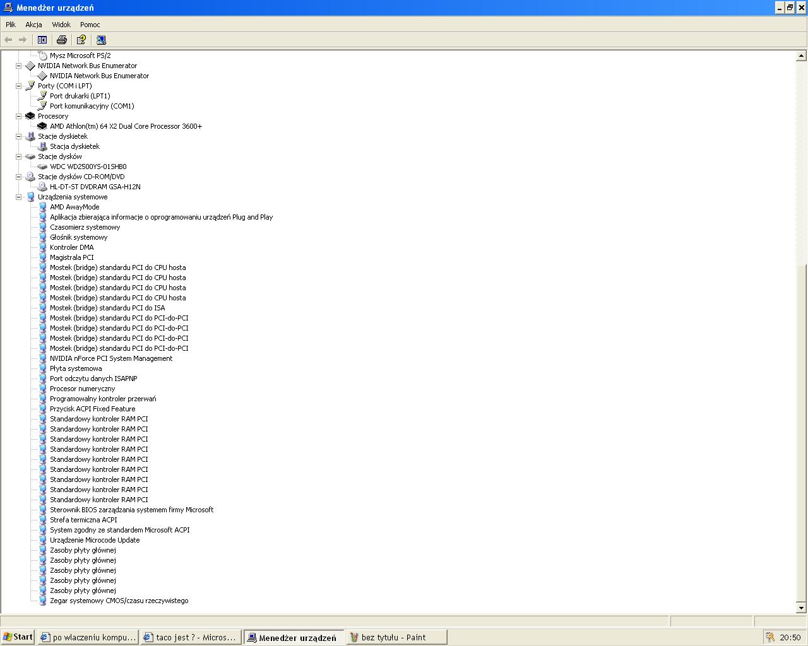
Task: Collapse the Stacje dysków category
Action: pyautogui.click(x=18, y=156)
